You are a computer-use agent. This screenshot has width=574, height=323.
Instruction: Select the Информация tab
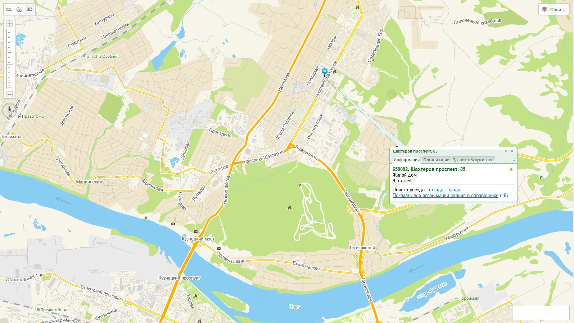click(406, 160)
